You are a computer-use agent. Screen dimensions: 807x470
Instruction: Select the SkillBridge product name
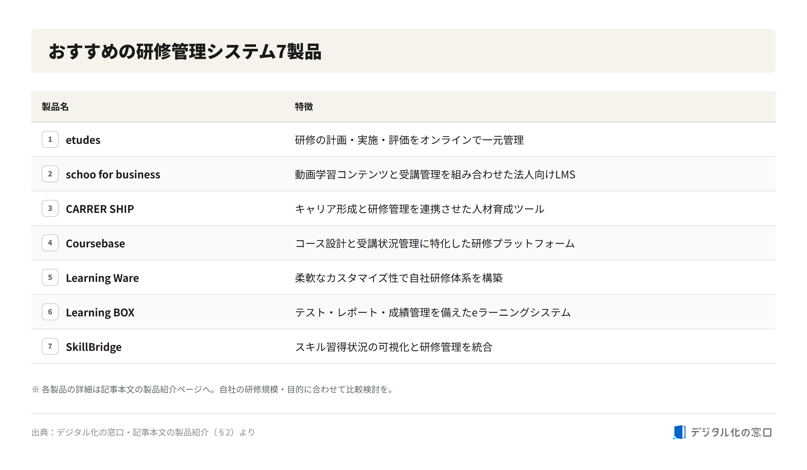point(94,347)
